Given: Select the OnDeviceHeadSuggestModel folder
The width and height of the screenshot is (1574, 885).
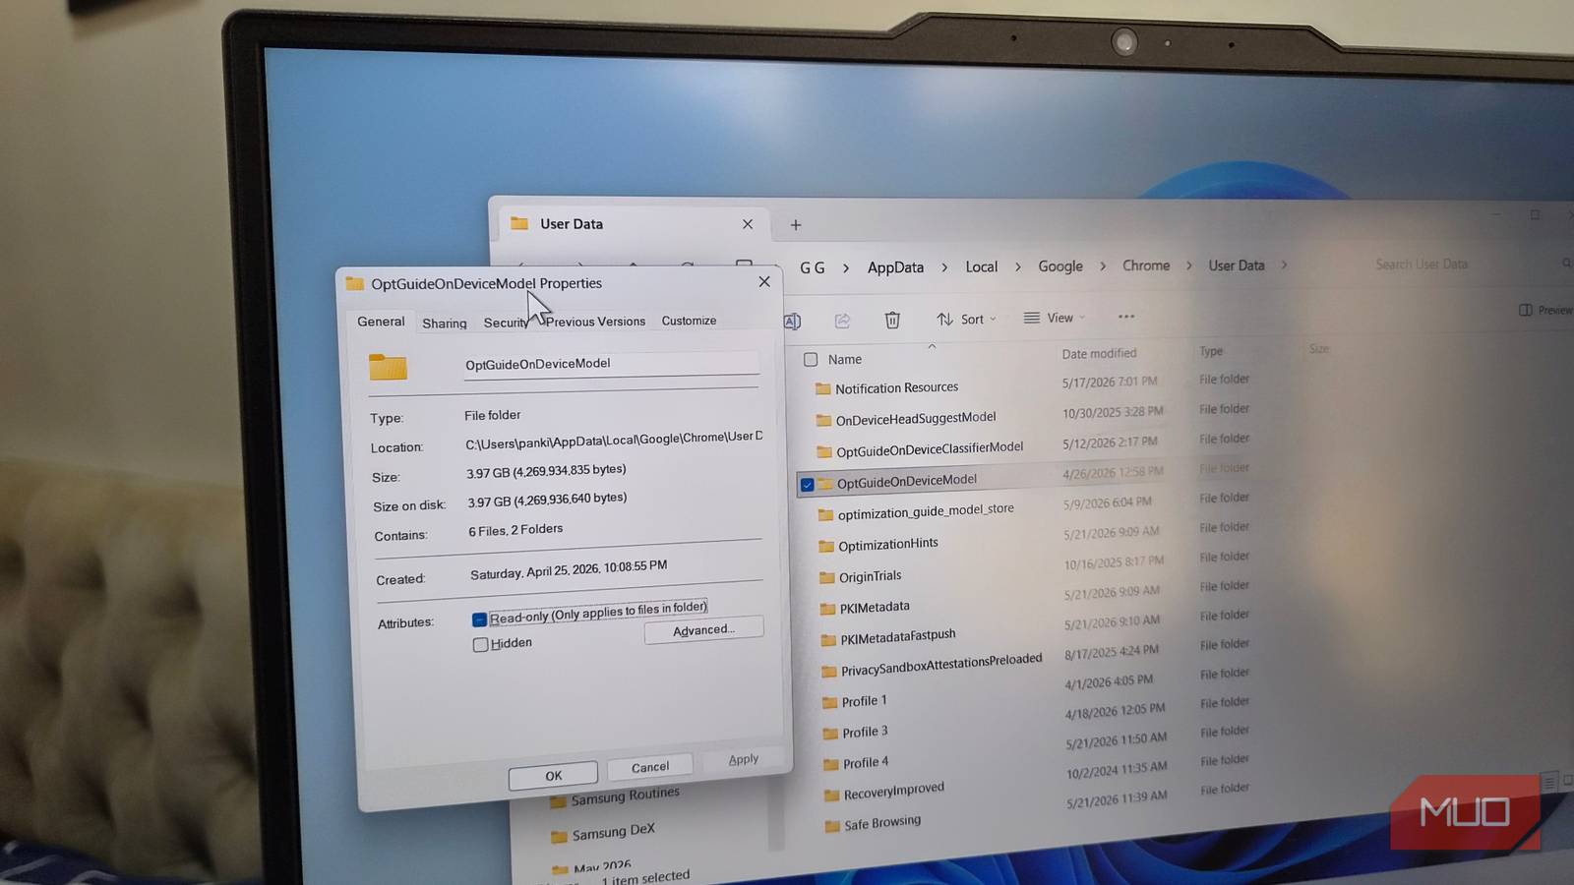Looking at the screenshot, I should [x=915, y=419].
